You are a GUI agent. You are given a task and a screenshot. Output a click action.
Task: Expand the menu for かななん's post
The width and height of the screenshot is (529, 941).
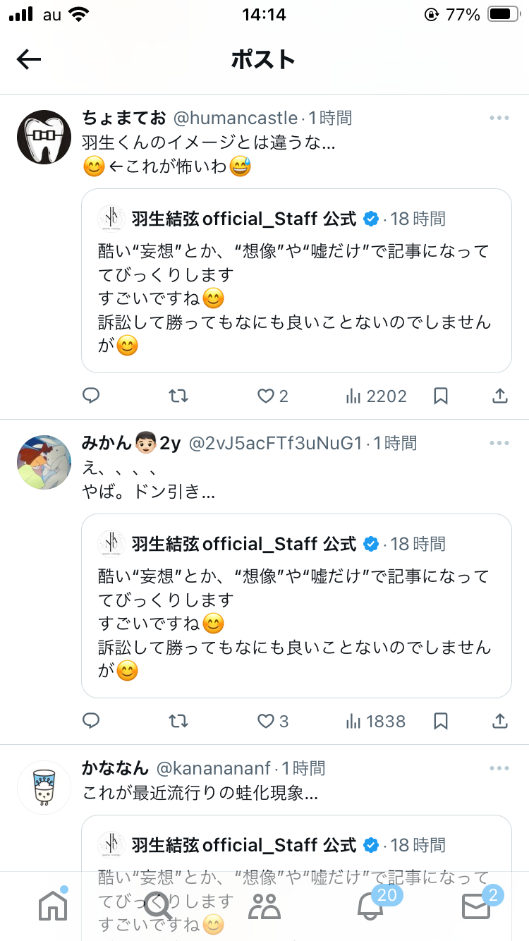(x=499, y=767)
